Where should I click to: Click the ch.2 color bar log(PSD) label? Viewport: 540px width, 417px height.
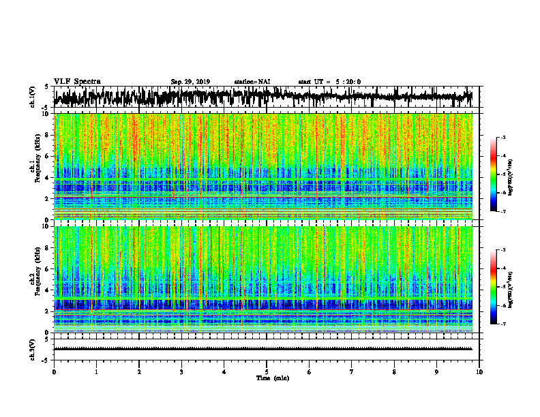pos(511,289)
